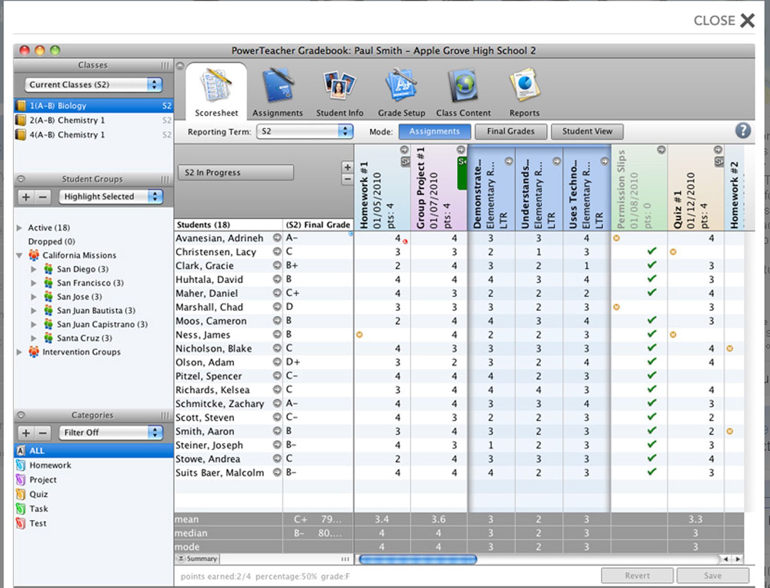The height and width of the screenshot is (588, 770).
Task: Open the Class Content globe icon
Action: pyautogui.click(x=463, y=86)
